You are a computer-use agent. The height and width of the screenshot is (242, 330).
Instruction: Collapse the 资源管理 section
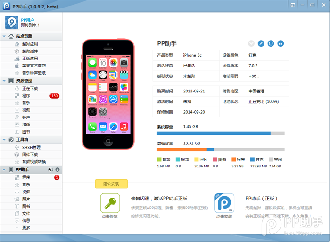click(x=4, y=81)
